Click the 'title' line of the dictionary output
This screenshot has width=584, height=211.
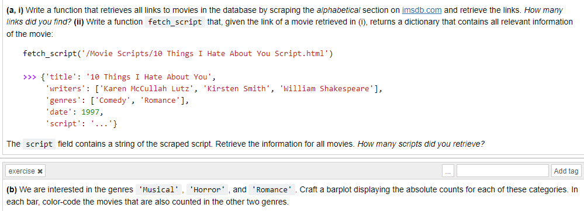pos(129,77)
